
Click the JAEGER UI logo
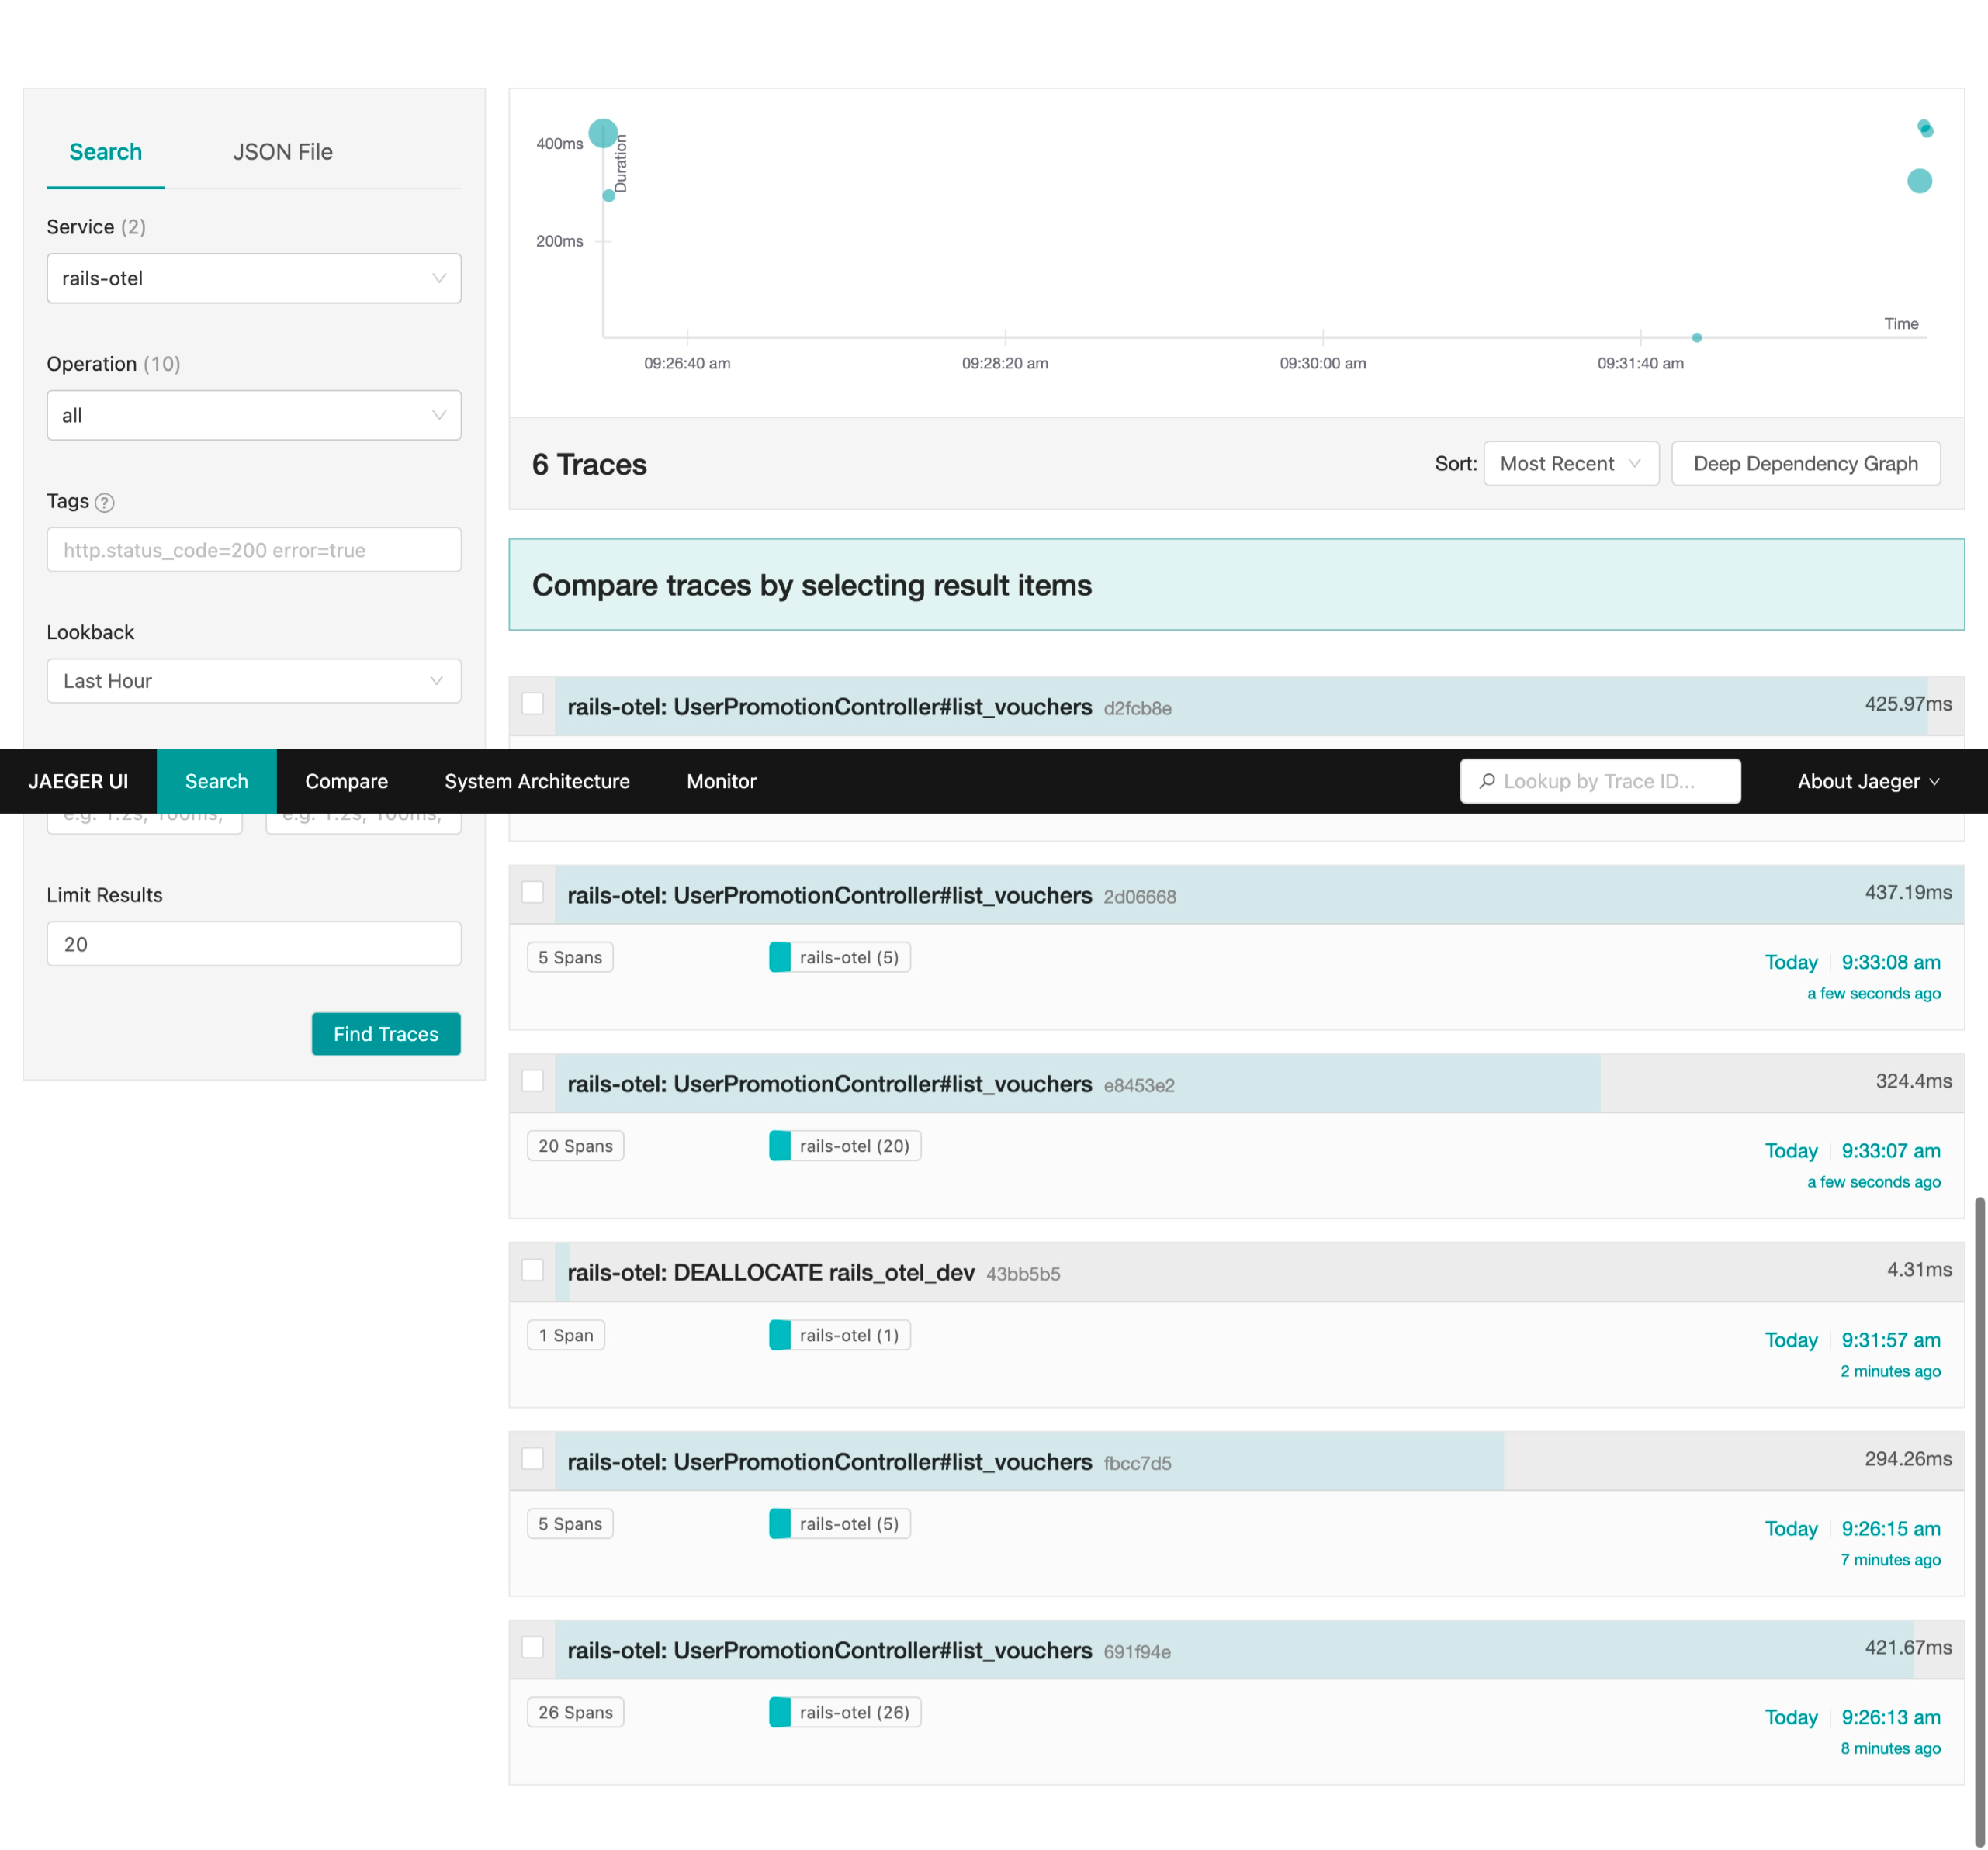click(78, 780)
